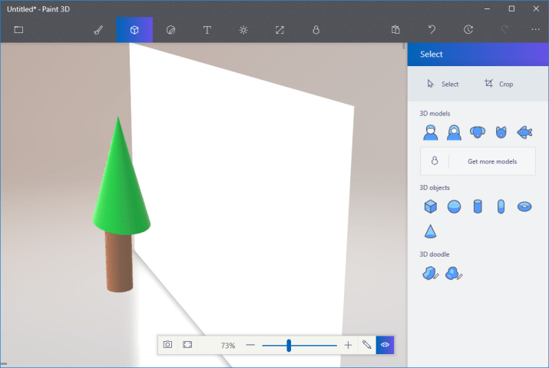549x368 pixels.
Task: Insert the Cat 3D model
Action: coord(501,132)
